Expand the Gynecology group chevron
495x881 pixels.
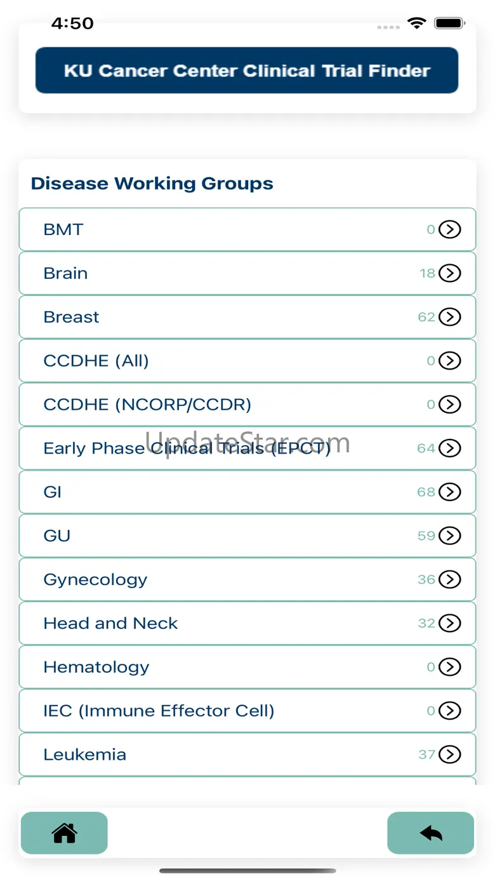pos(450,579)
